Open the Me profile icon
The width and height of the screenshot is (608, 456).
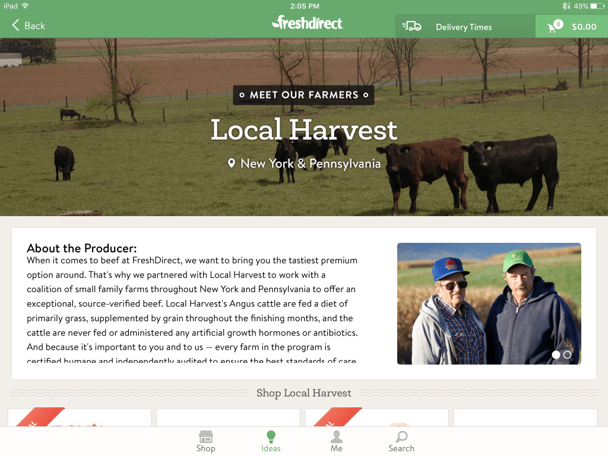pos(336,436)
